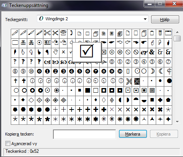Select the telephone symbol in the character grid

point(63,33)
